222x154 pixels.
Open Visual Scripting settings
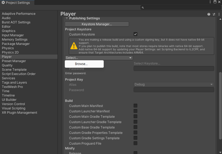point(14,108)
